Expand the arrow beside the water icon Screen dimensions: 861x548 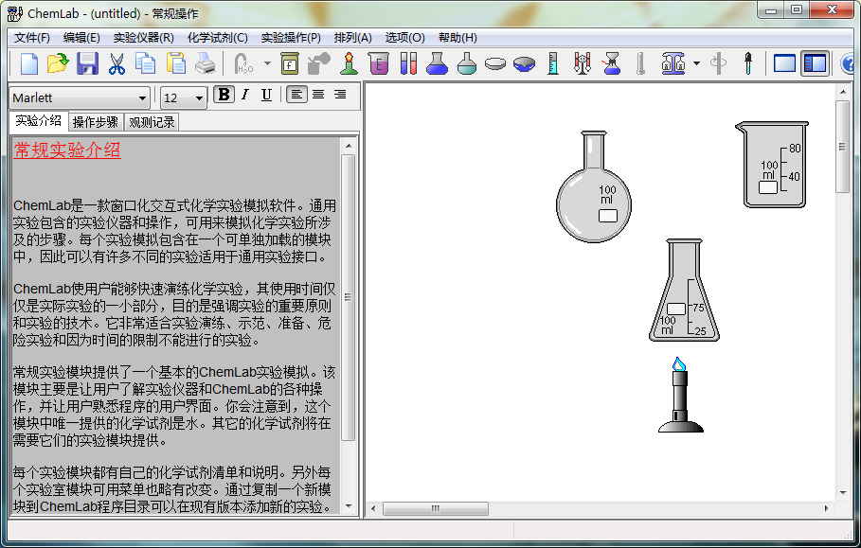coord(267,63)
